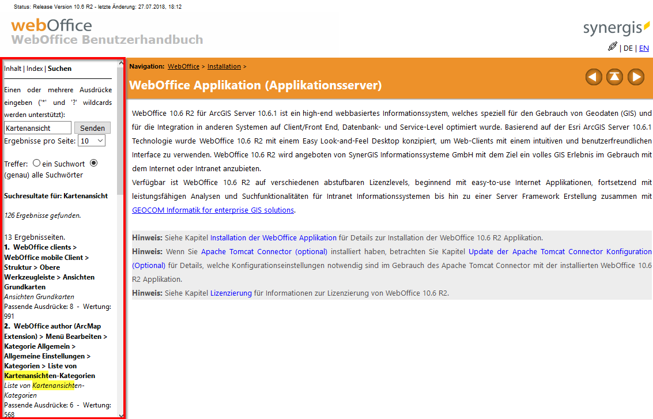Select the 'ein Suchwort' radio button

coord(36,164)
